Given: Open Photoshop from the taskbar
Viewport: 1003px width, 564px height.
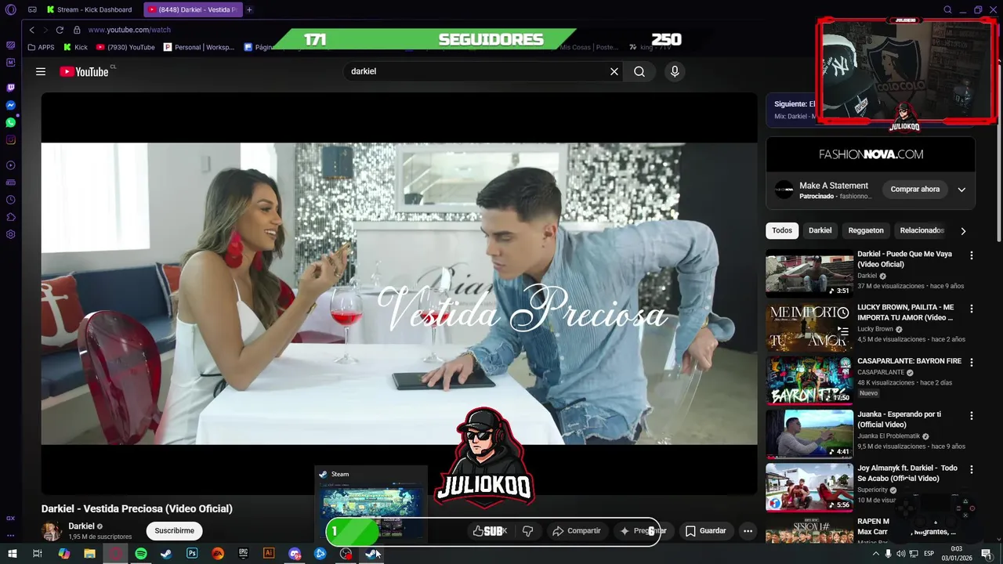Looking at the screenshot, I should (x=192, y=554).
